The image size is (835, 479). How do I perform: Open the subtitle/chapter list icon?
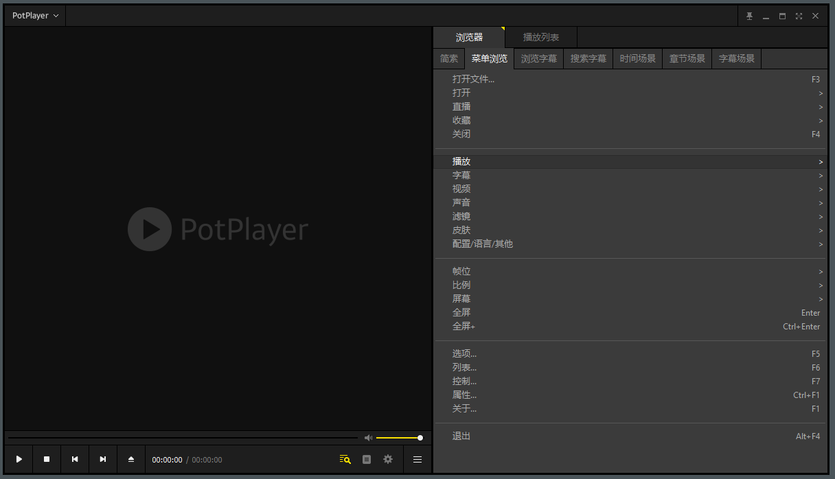pos(367,459)
